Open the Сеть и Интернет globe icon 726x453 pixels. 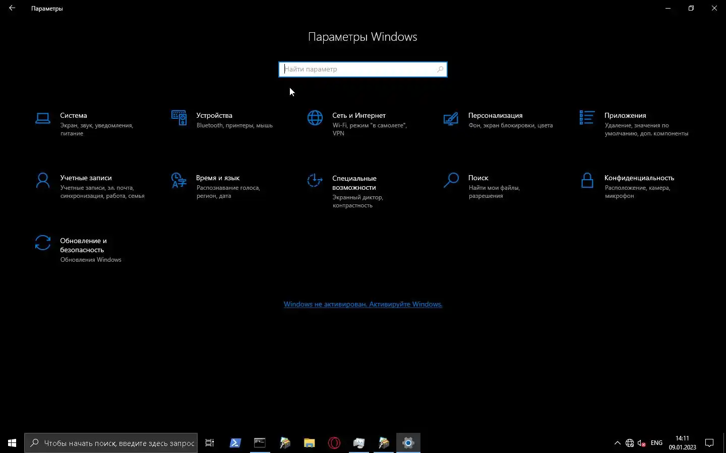point(315,118)
